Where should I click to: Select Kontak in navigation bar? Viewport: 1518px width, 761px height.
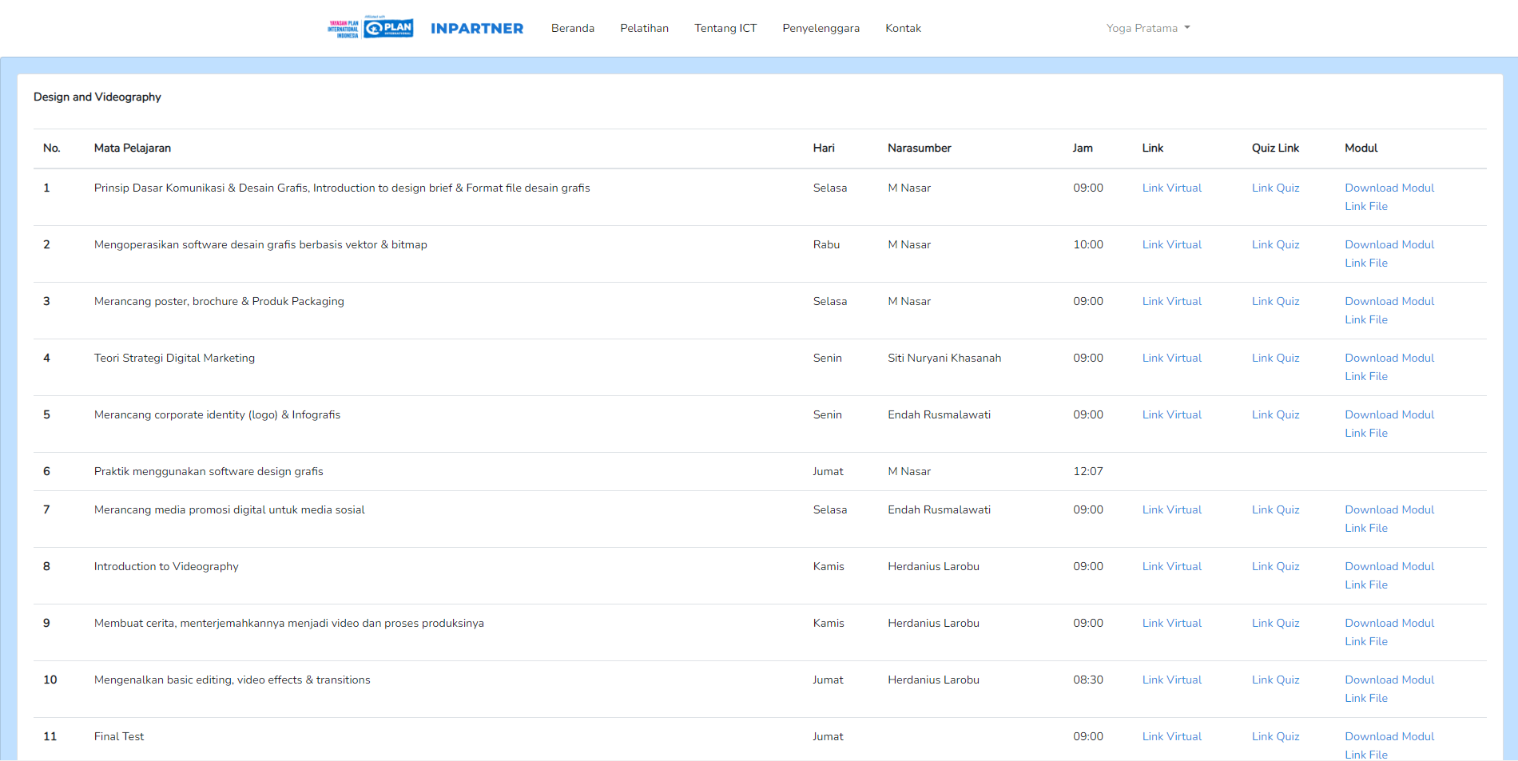tap(903, 28)
